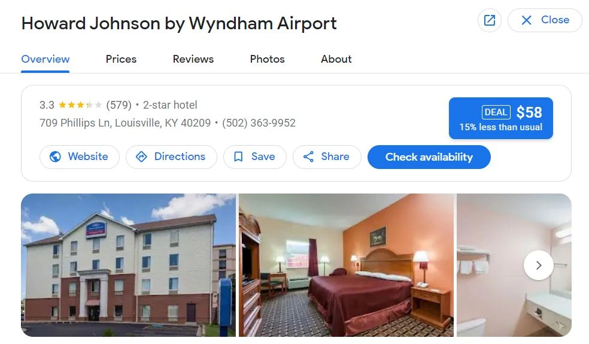Image resolution: width=589 pixels, height=344 pixels.
Task: Open the Reviews tab
Action: click(x=193, y=59)
